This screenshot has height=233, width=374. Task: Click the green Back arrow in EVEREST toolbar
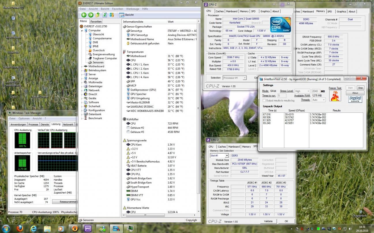[84, 15]
